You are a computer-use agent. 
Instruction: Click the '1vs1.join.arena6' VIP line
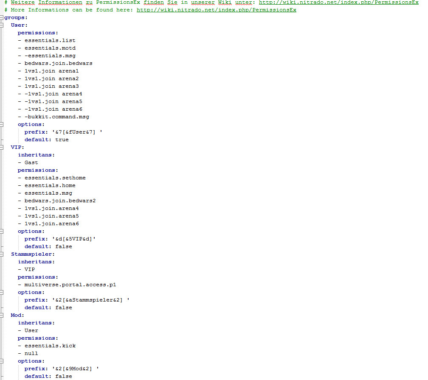[48, 224]
